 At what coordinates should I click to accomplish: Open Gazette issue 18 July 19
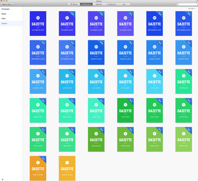(x=96, y=81)
